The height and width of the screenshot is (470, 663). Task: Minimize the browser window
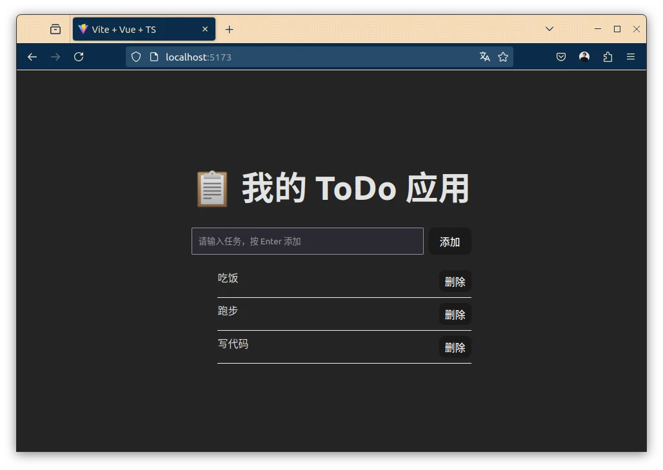597,29
